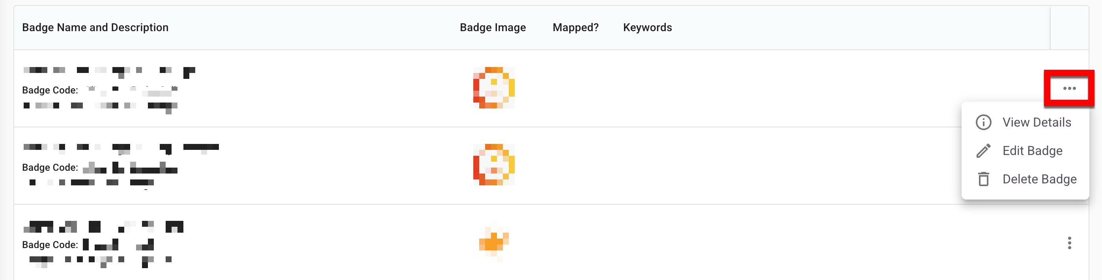1102x280 pixels.
Task: Click the Mapped? column header
Action: click(x=575, y=27)
